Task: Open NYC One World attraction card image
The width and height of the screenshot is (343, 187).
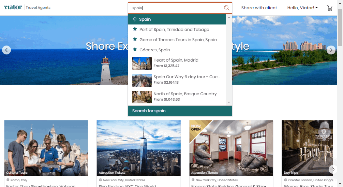Action: click(x=139, y=148)
